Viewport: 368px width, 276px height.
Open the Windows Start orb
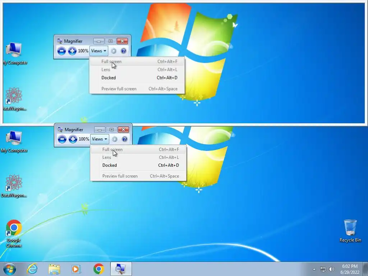click(10, 269)
